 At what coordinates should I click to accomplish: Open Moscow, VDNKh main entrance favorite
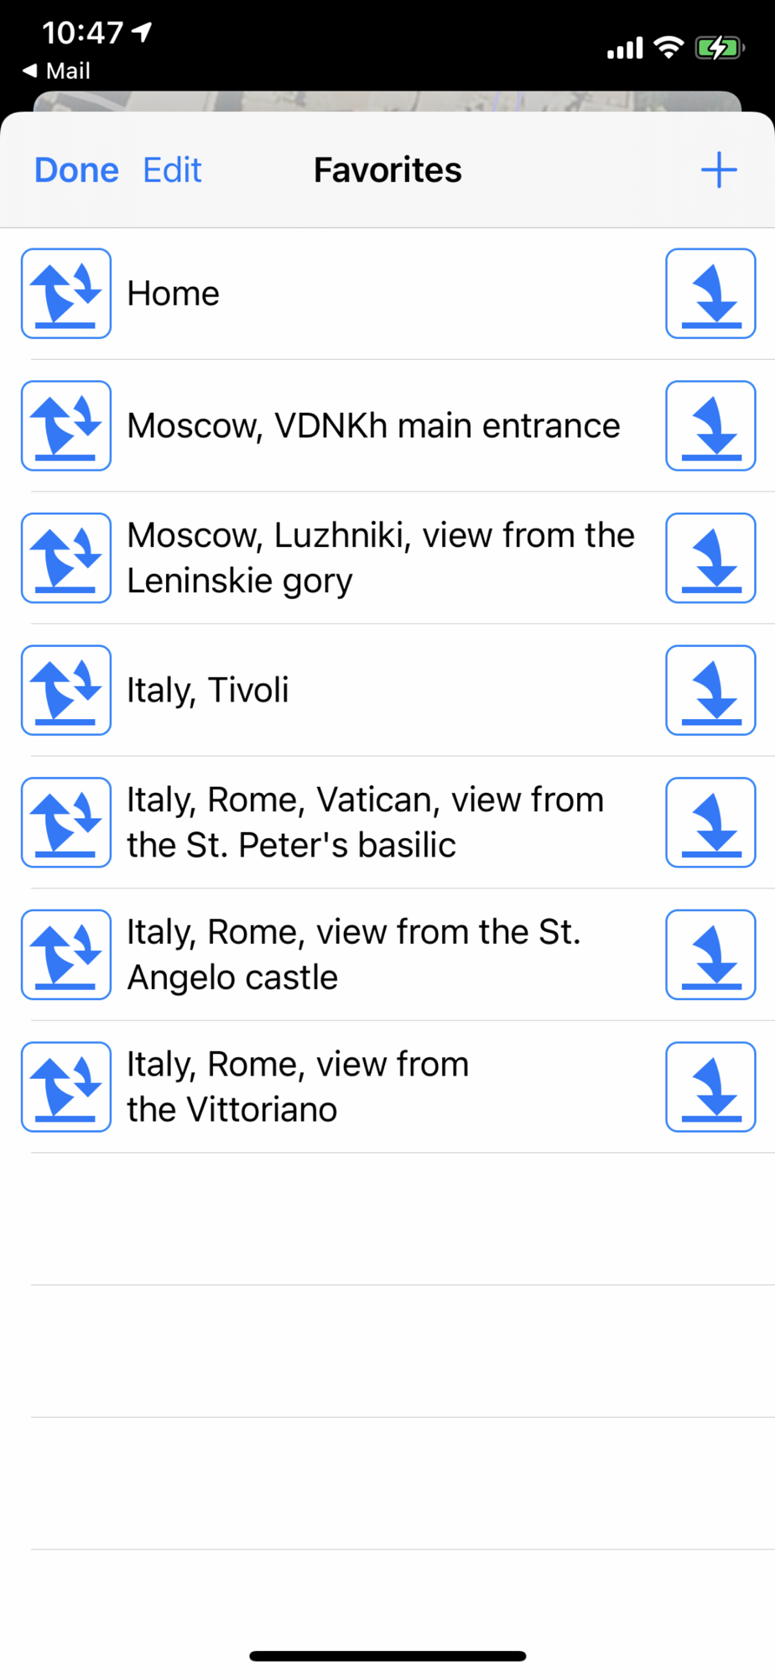coord(373,426)
